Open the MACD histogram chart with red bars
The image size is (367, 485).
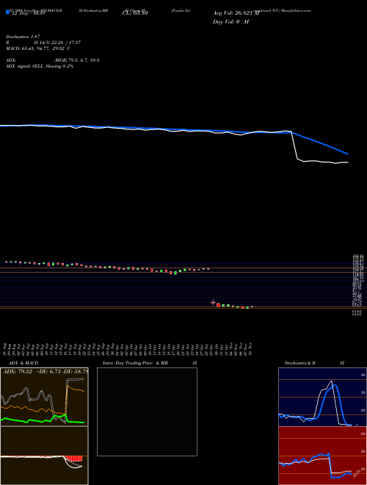pos(44,456)
